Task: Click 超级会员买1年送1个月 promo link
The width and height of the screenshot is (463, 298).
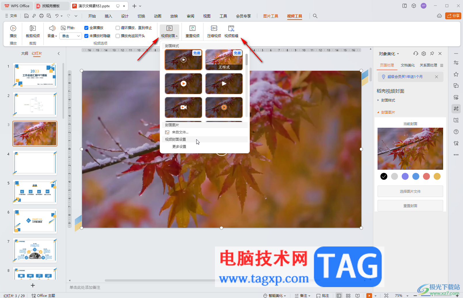Action: [x=405, y=77]
